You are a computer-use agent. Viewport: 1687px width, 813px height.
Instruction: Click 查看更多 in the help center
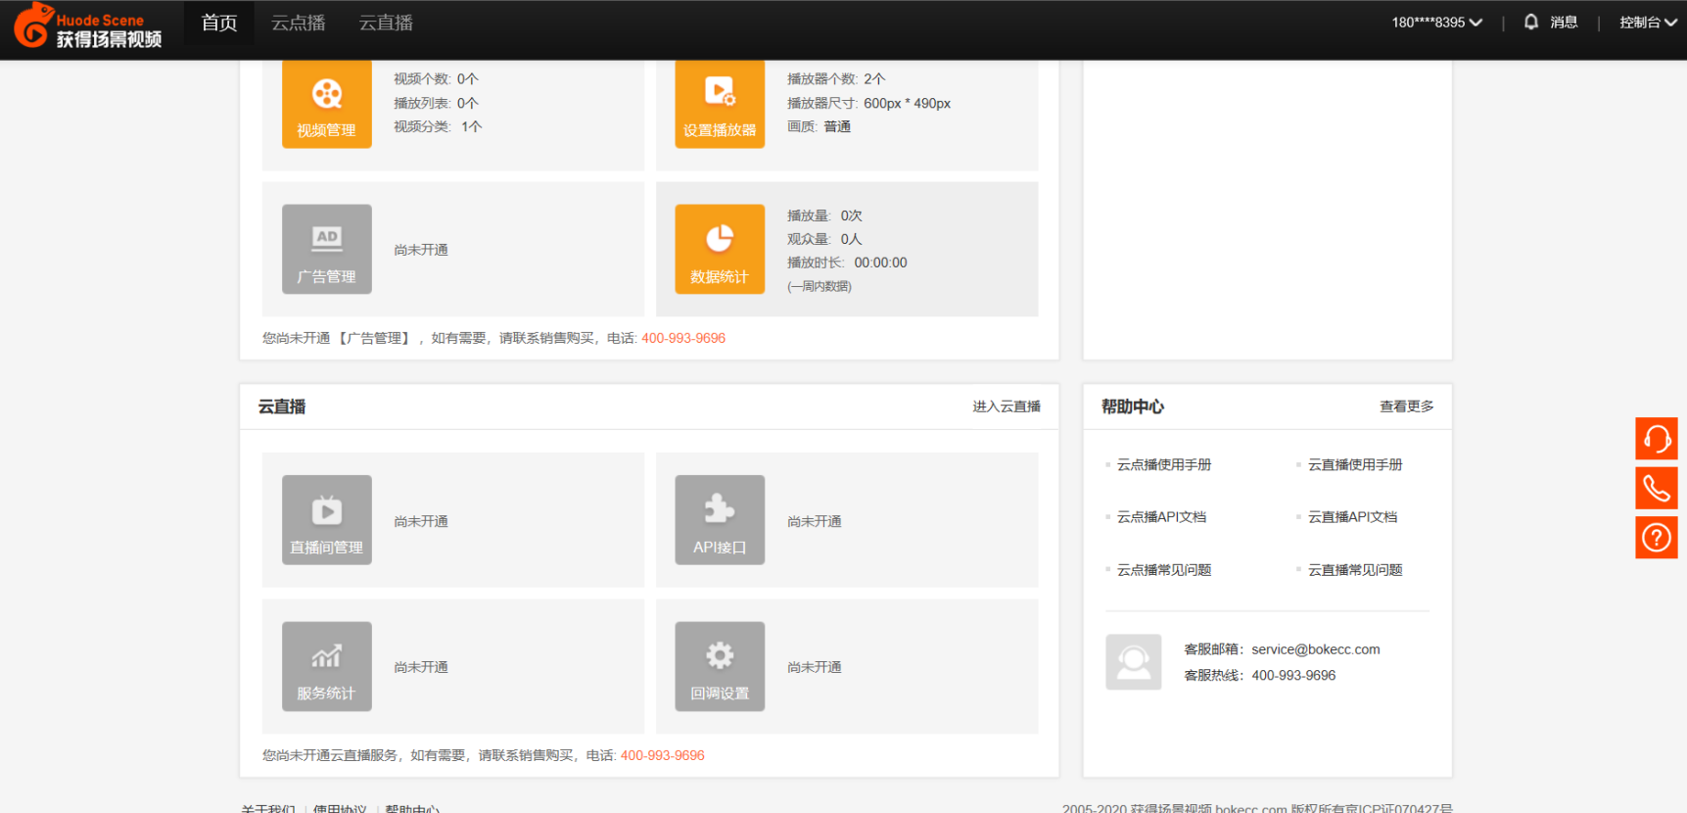pos(1406,406)
